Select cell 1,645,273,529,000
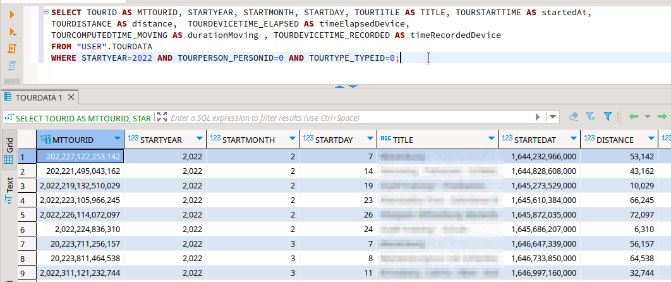Screen dimensions: 671x282 (539, 186)
